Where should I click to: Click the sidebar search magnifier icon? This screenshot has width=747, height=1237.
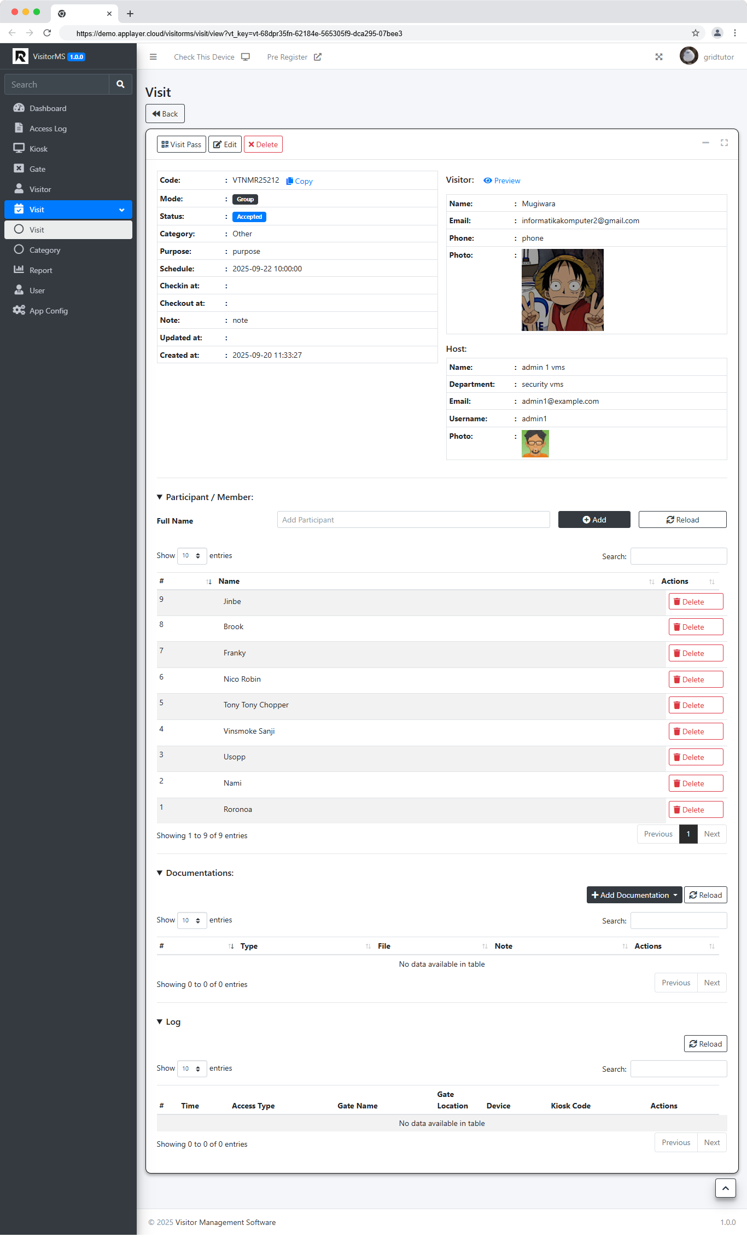[120, 84]
